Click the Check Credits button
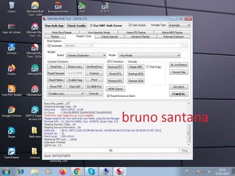This screenshot has height=176, width=235. [77, 25]
